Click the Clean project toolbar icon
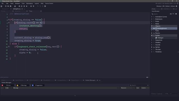Image resolution: width=179 pixels, height=101 pixels. tap(27, 6)
